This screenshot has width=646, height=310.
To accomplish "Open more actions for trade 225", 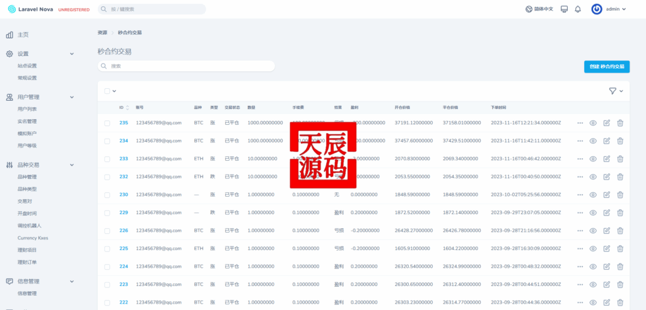I will tap(580, 249).
